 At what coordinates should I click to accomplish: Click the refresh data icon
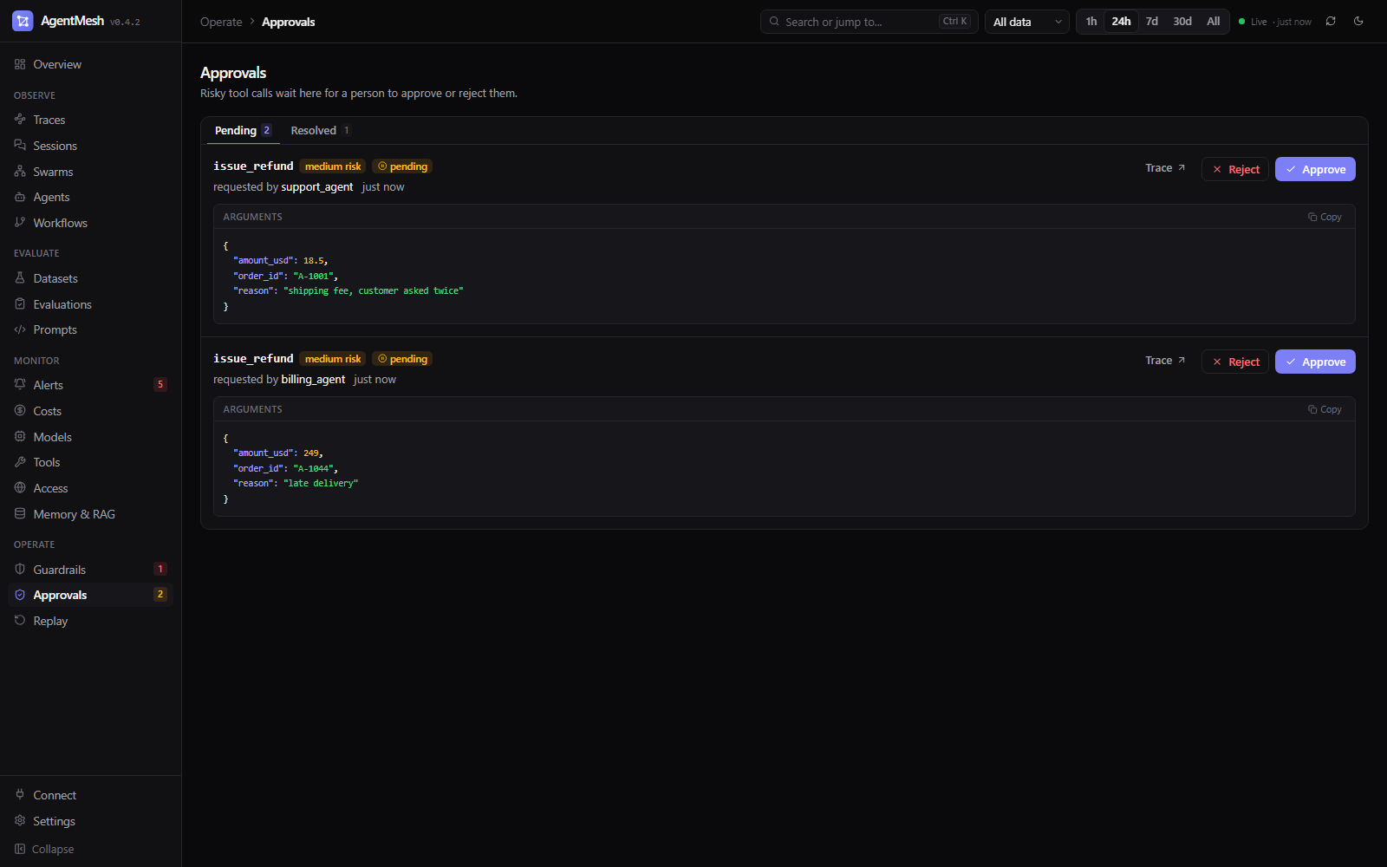pyautogui.click(x=1331, y=22)
